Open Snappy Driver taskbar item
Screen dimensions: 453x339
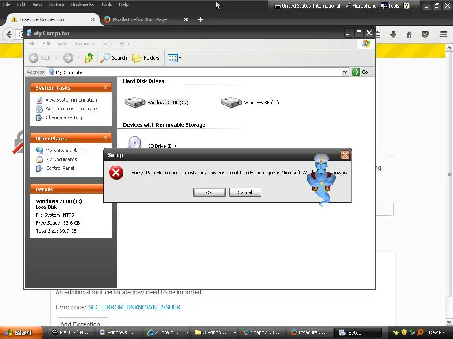click(262, 333)
